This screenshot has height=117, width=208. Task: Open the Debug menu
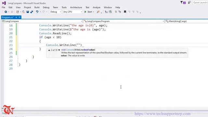[x=46, y=7]
